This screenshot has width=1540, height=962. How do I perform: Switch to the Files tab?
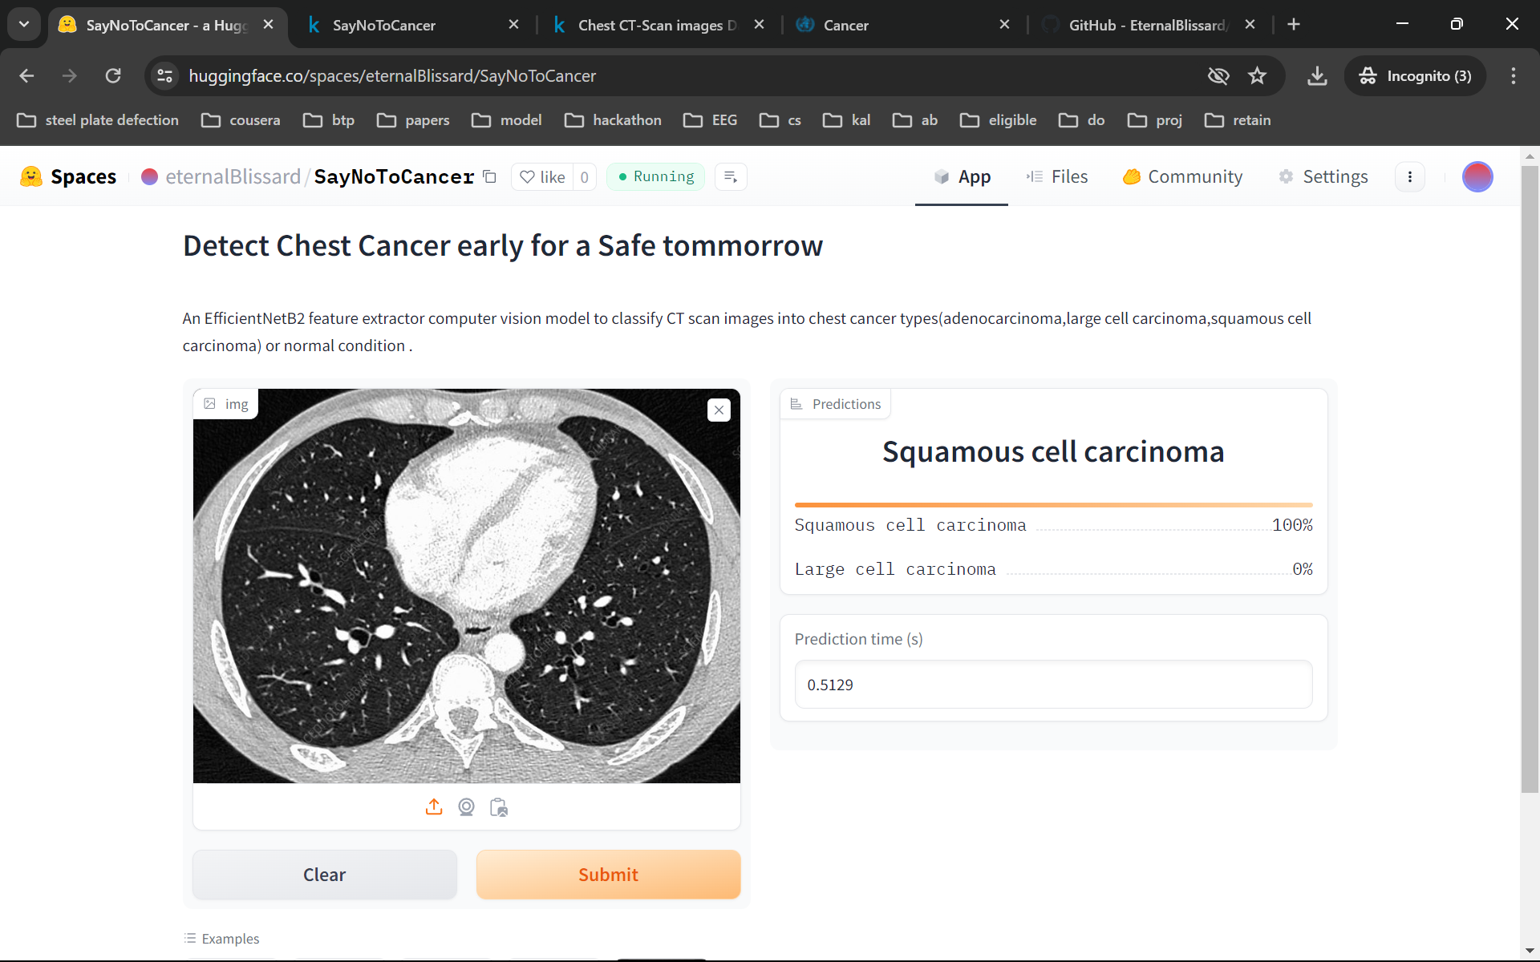[1057, 176]
